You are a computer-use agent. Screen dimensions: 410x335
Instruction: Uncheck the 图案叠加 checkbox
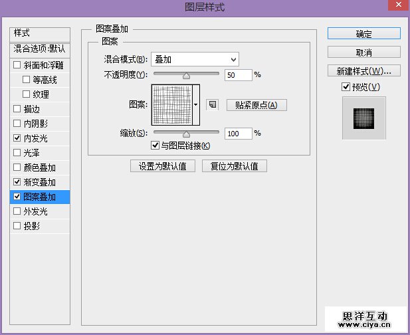[17, 196]
